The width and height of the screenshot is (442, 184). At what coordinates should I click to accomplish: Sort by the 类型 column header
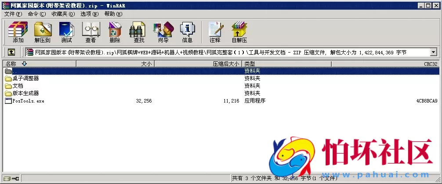coord(286,64)
